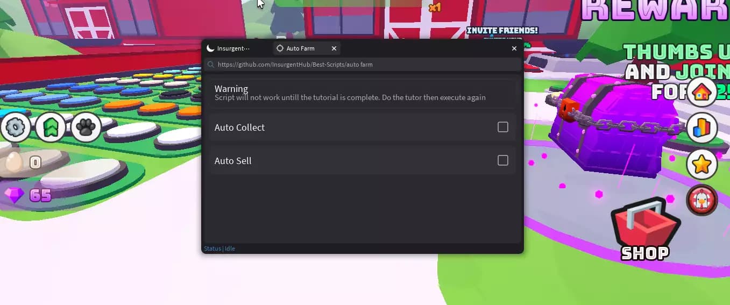Viewport: 730px width, 305px height.
Task: Click the magnifier icon in the address bar
Action: coord(210,65)
